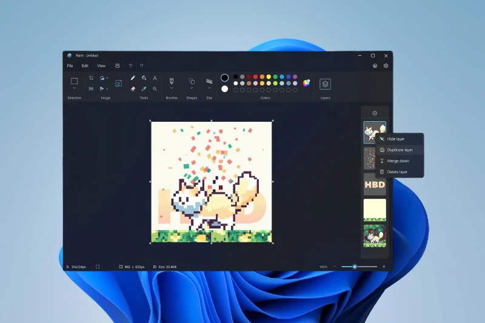Select the Eraser tool
This screenshot has width=485, height=323.
[133, 88]
